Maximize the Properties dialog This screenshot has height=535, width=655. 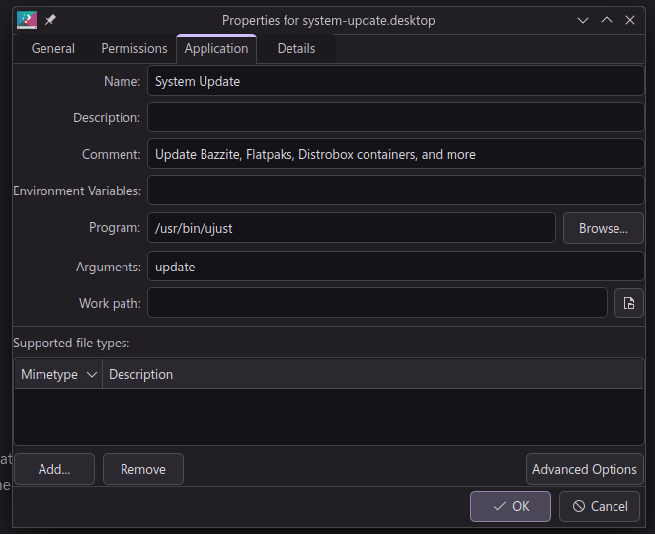coord(607,20)
